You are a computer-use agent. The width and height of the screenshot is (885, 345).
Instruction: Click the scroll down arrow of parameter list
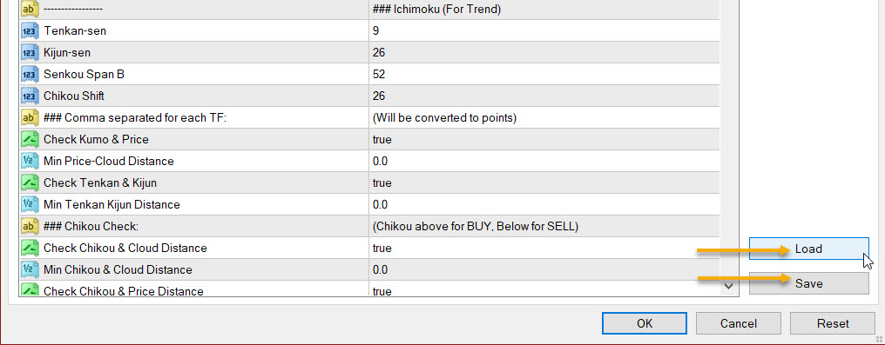(x=729, y=287)
